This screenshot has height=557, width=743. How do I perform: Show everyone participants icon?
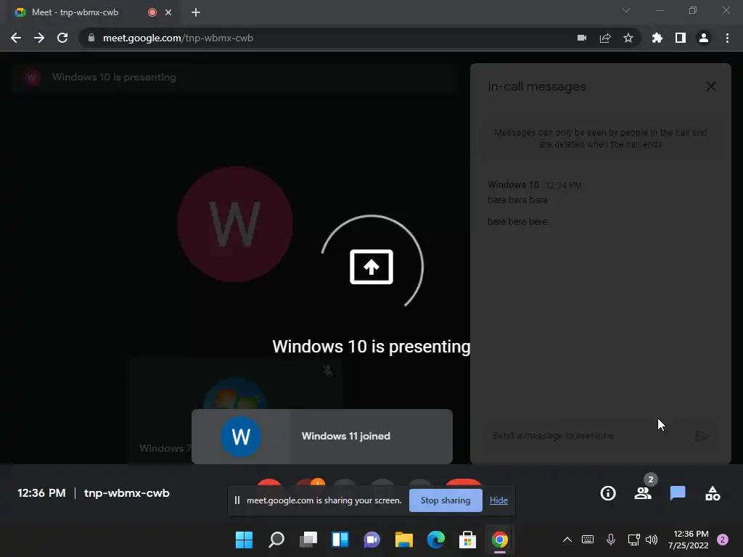(643, 493)
